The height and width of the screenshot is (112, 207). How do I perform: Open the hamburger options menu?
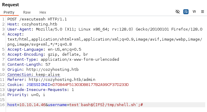(x=202, y=12)
